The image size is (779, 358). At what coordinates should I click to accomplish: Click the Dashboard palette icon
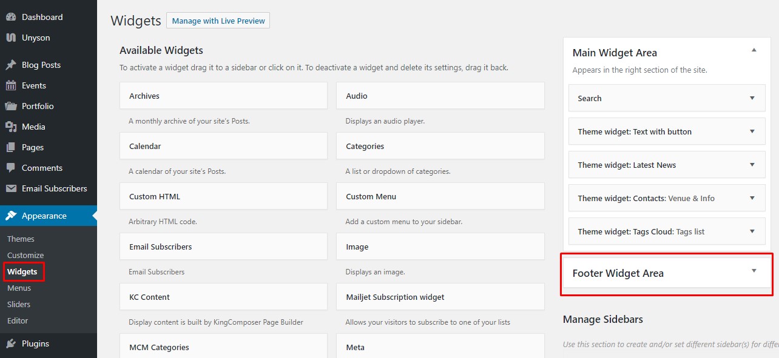click(x=11, y=17)
